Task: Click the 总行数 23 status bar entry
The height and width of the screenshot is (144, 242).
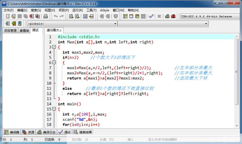Action: click(80, 140)
